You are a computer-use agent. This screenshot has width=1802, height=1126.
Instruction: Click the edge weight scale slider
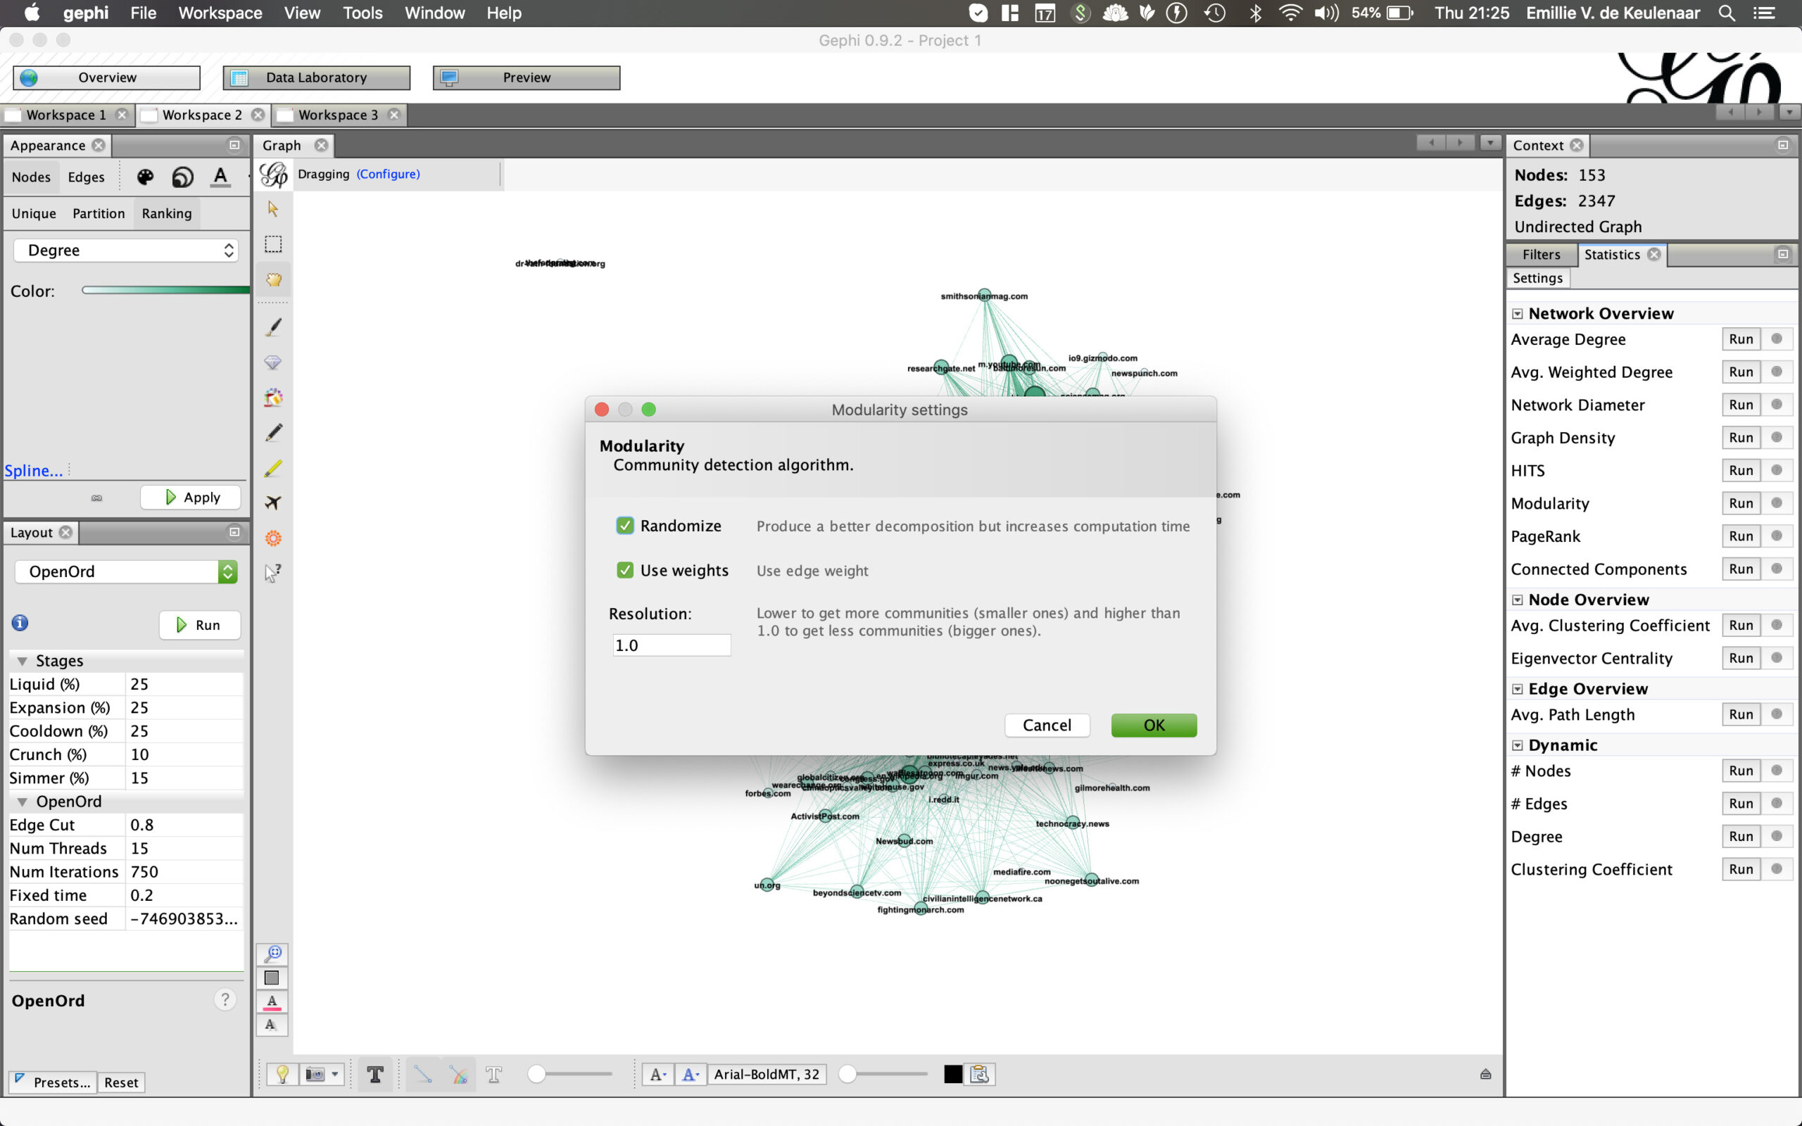click(x=570, y=1074)
